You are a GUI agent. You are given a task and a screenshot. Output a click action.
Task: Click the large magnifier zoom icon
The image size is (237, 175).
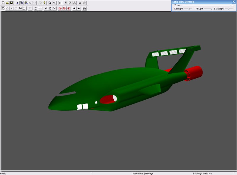click(50, 3)
